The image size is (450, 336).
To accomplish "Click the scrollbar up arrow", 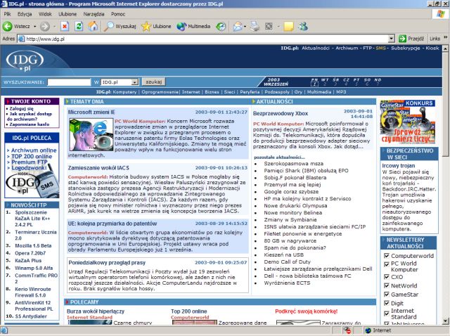I will tap(445, 49).
